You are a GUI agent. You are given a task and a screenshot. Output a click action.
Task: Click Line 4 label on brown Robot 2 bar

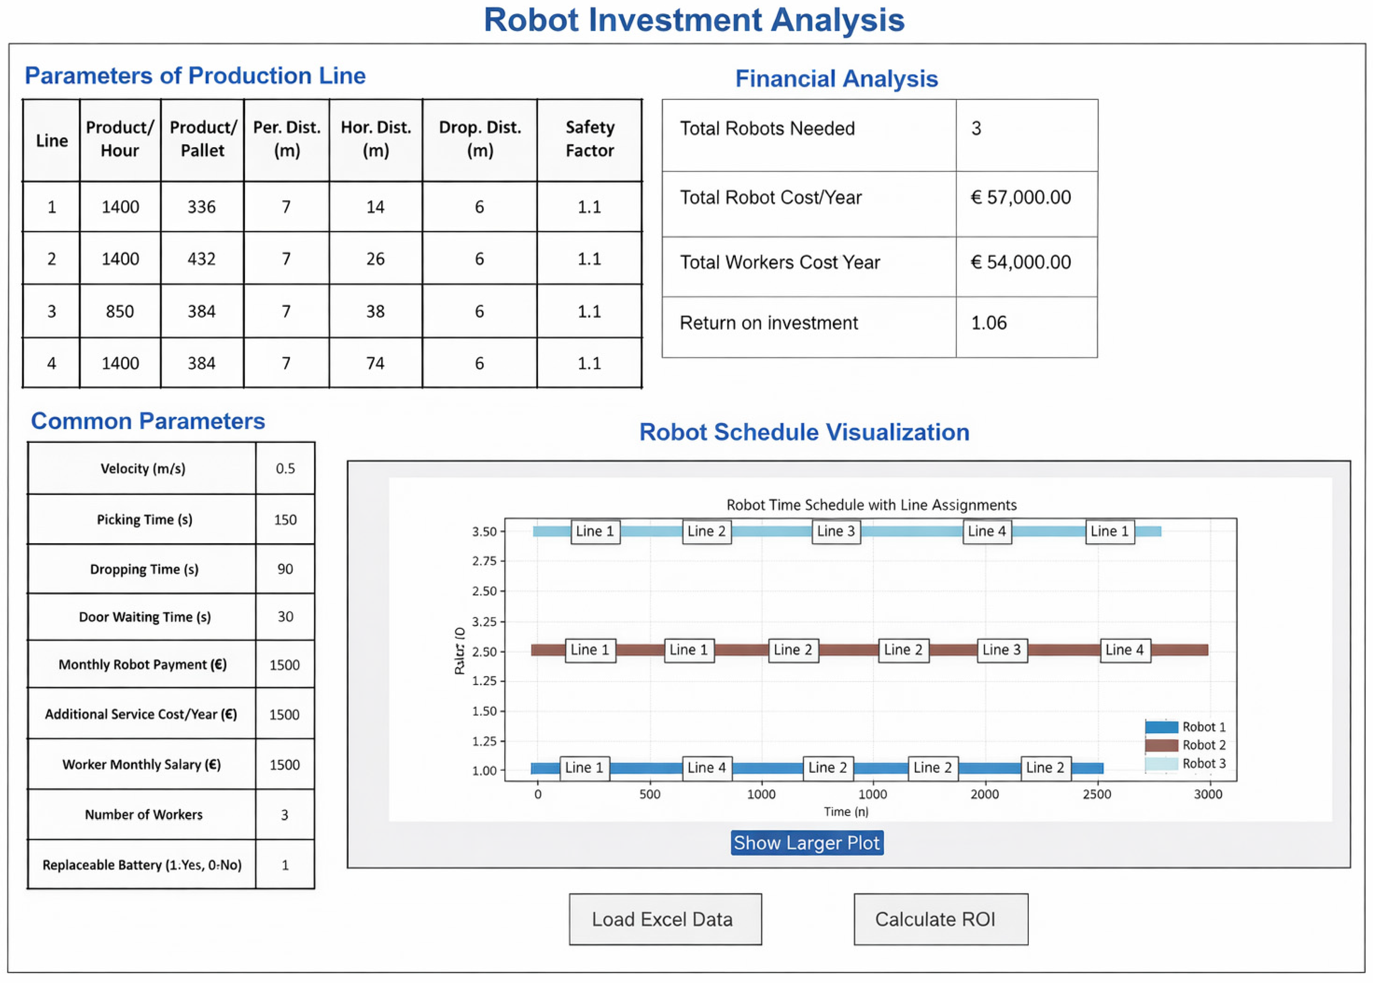point(1125,650)
